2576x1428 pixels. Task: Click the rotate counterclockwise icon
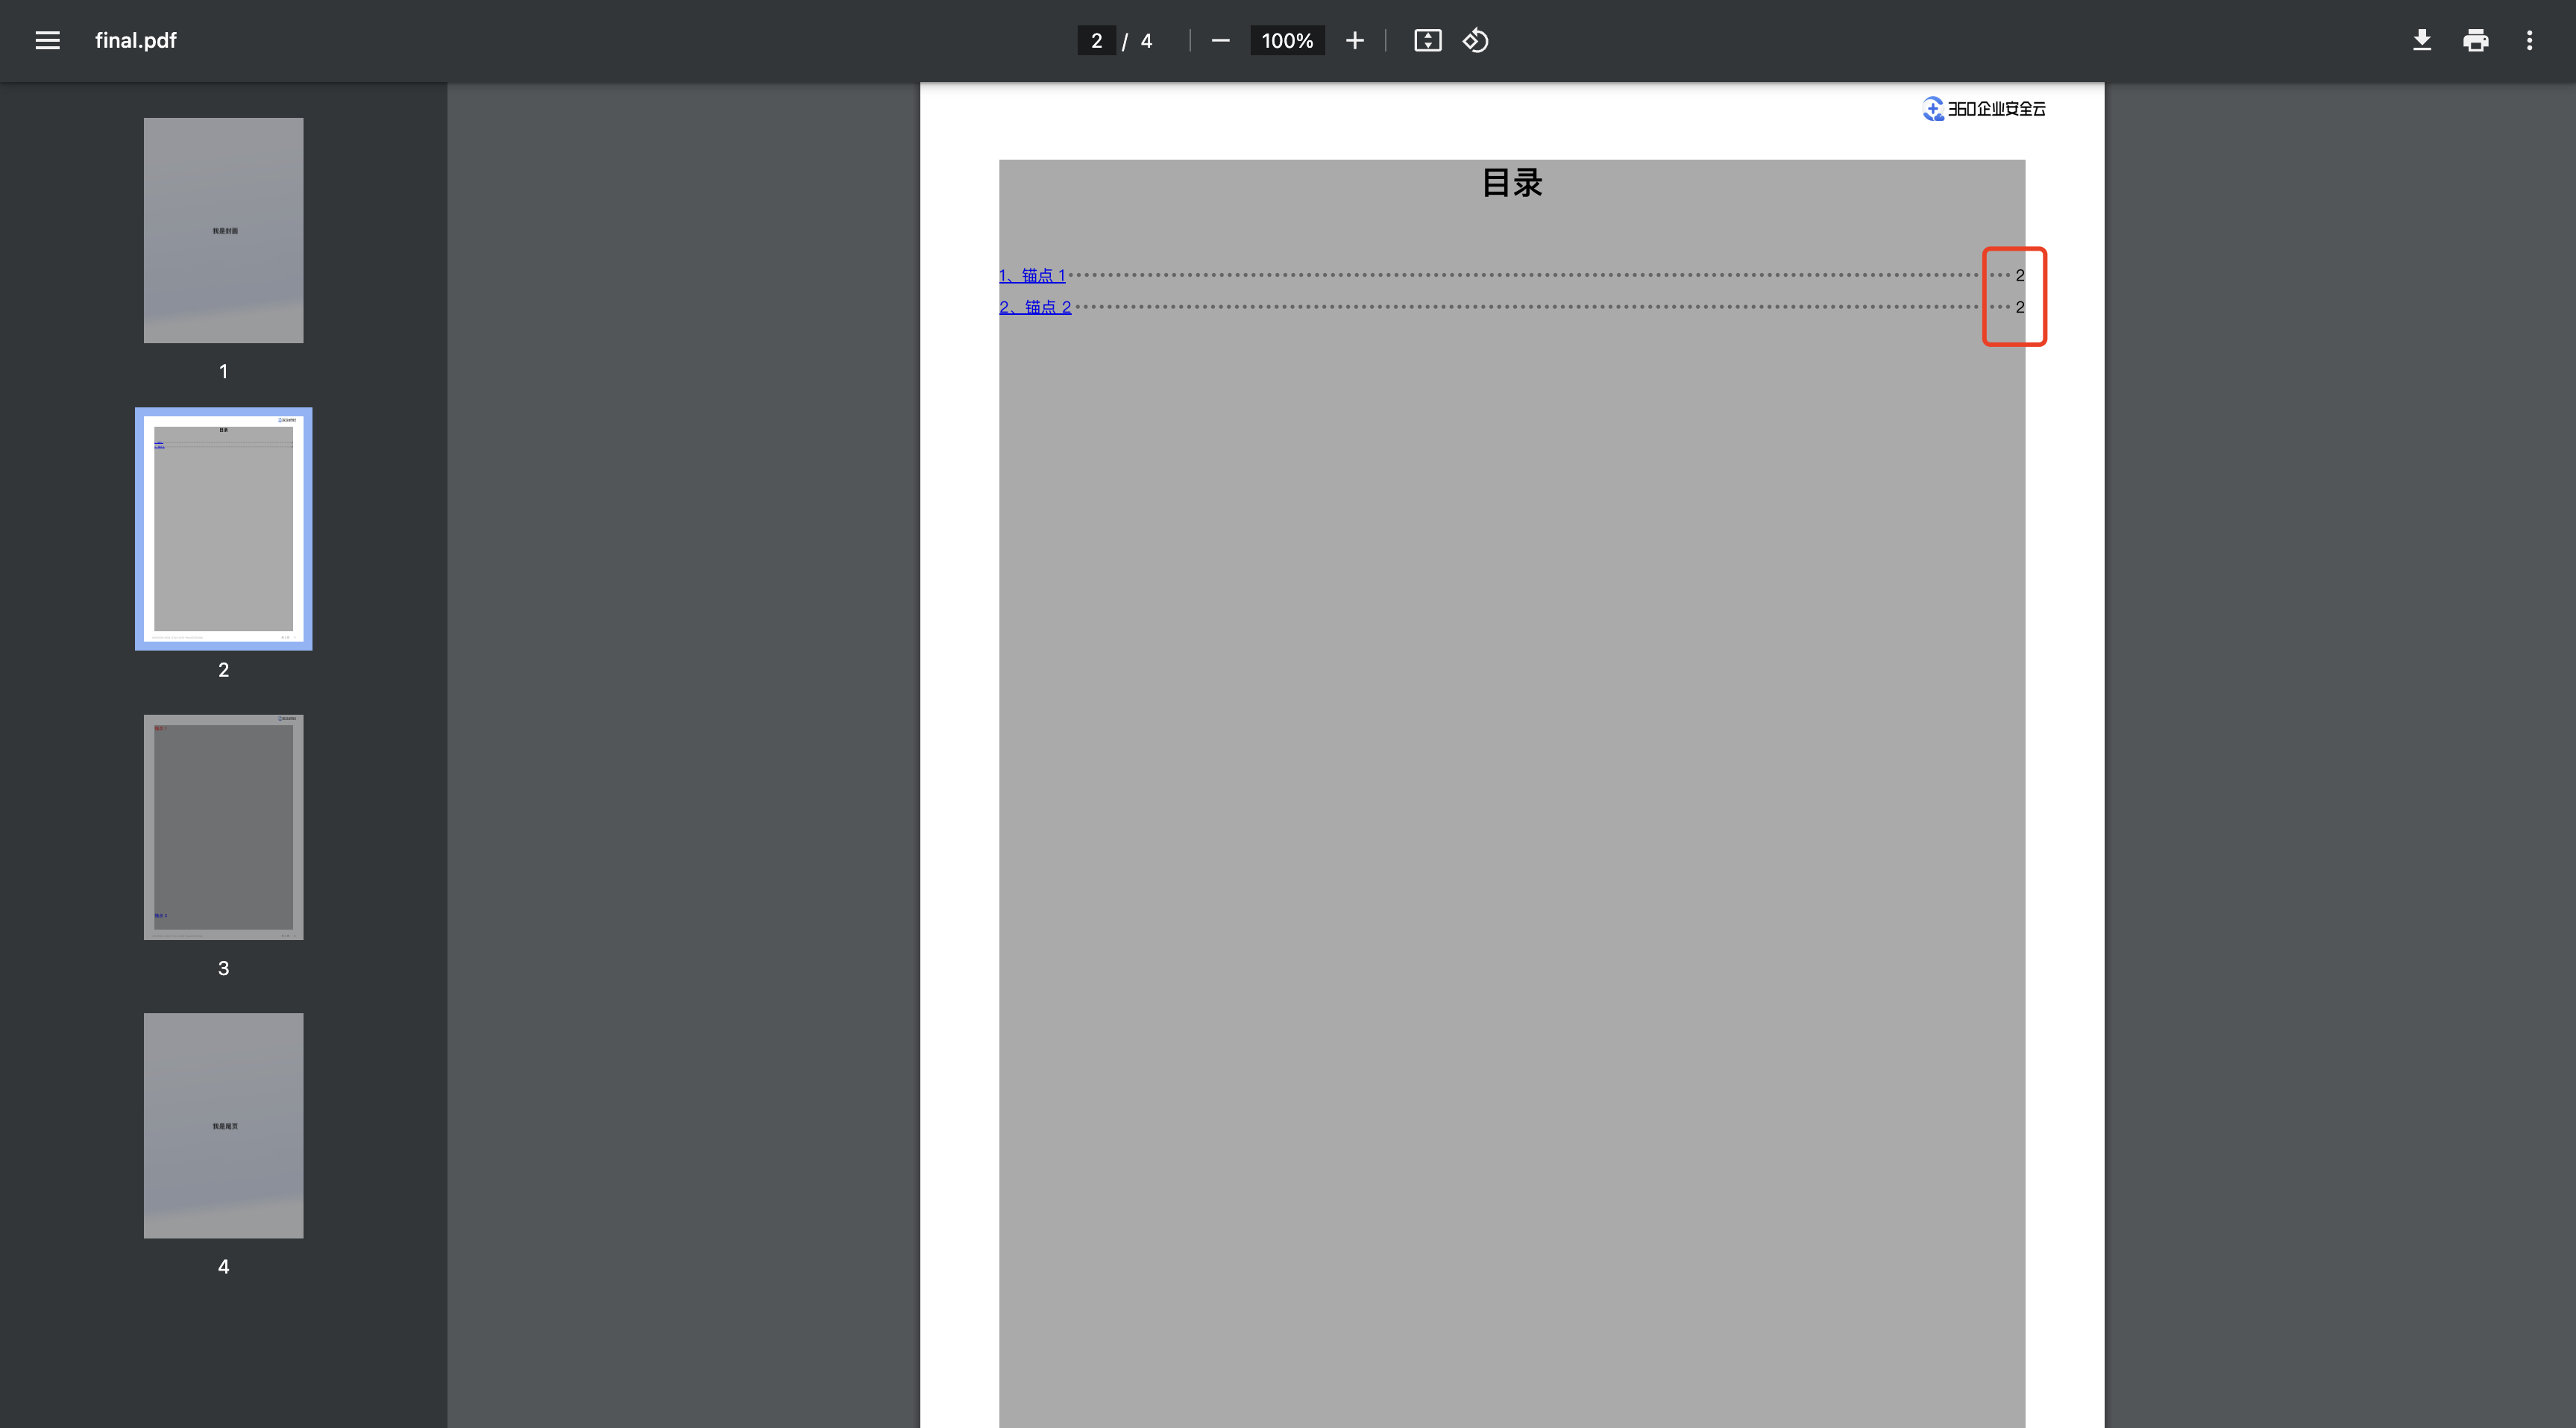click(1476, 40)
